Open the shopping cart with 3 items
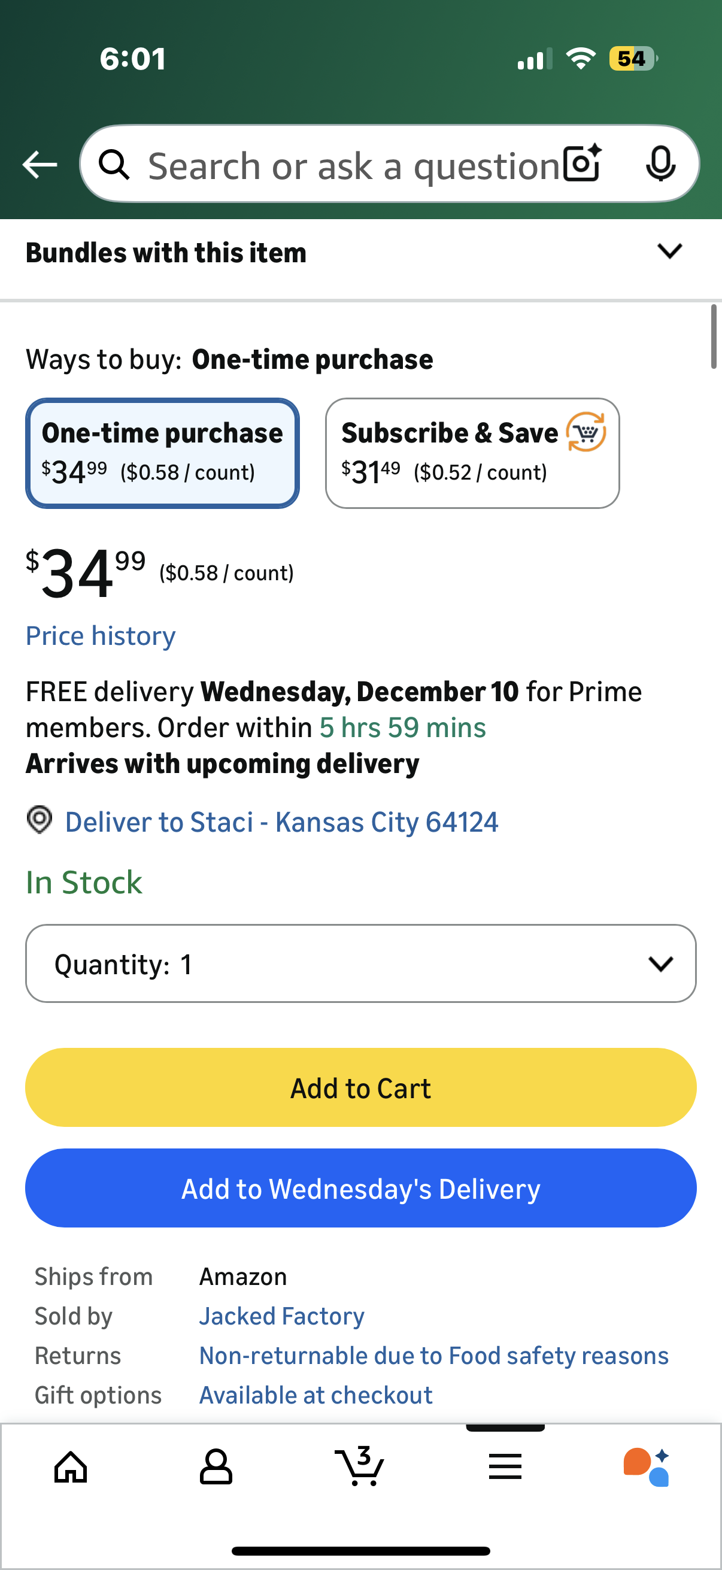The image size is (722, 1570). coord(360,1466)
